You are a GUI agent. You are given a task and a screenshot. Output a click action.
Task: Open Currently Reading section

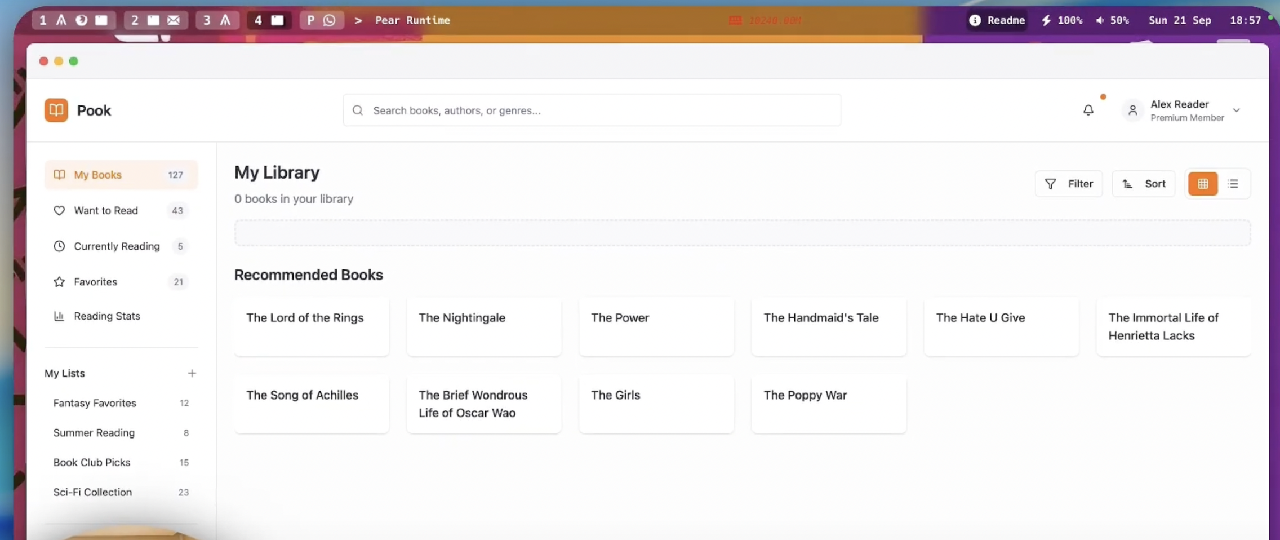point(117,246)
